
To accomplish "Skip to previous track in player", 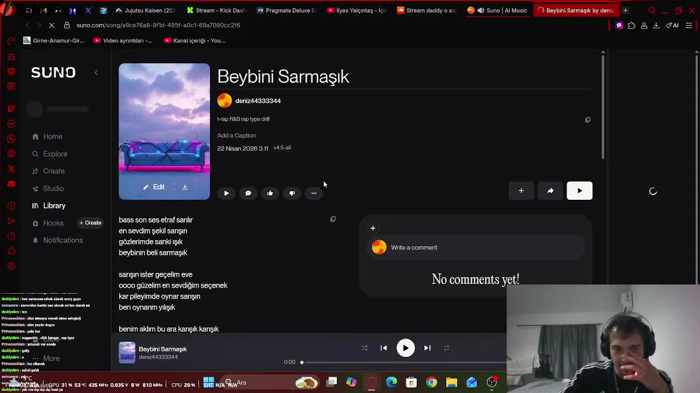I will 383,348.
